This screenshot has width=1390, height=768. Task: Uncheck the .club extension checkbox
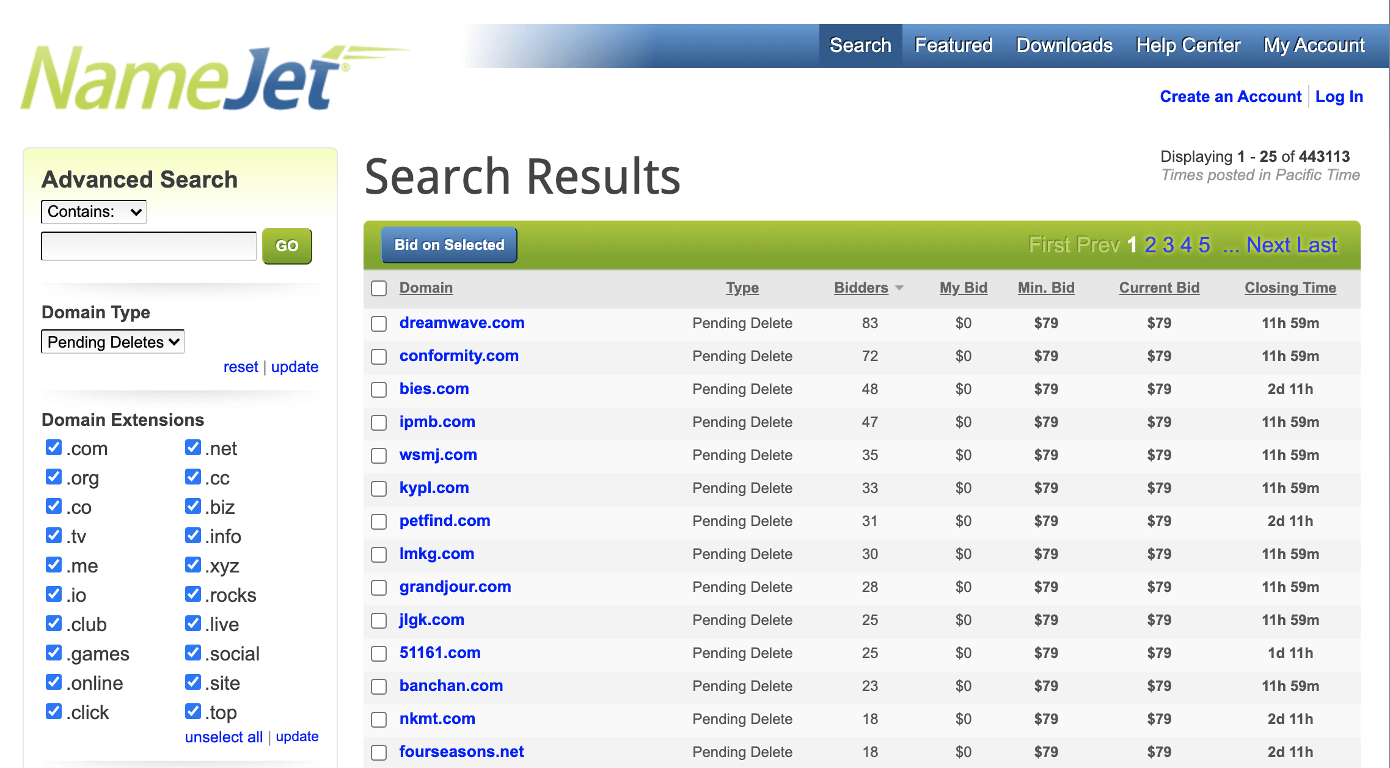[54, 623]
